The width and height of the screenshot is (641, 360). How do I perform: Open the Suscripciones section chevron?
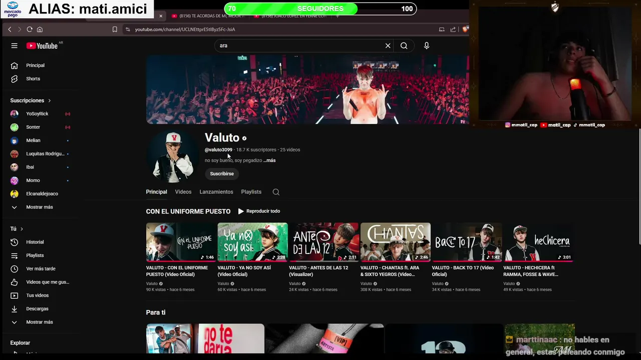click(49, 100)
